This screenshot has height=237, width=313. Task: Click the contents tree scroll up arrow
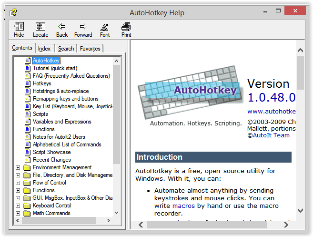click(x=117, y=61)
